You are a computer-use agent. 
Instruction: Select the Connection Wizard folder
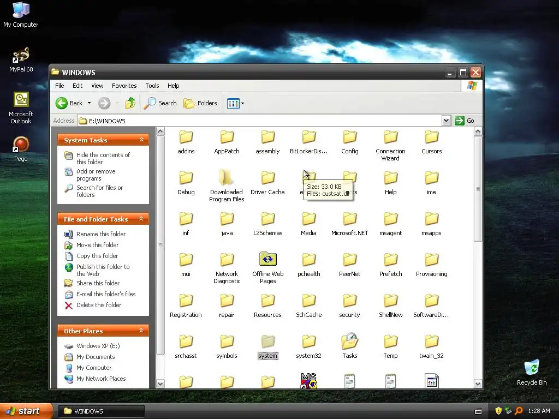[390, 146]
